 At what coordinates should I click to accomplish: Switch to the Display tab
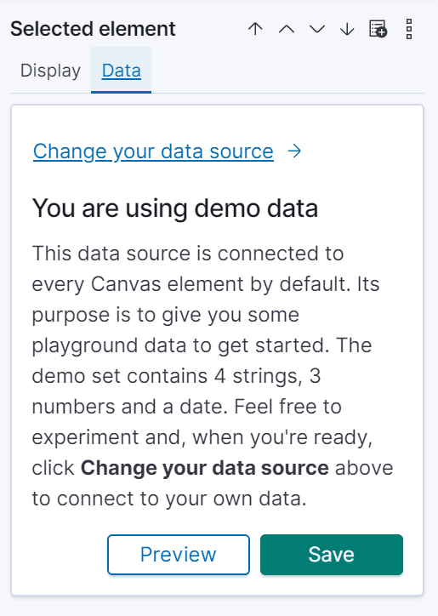[50, 71]
